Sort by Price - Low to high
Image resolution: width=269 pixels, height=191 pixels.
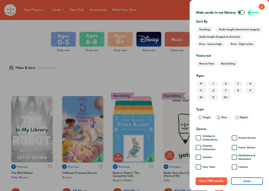pyautogui.click(x=210, y=44)
